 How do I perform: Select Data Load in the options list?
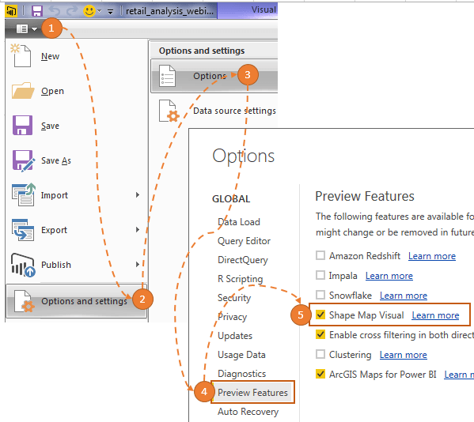coord(239,222)
